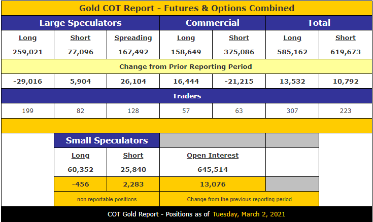
Task: Select the Change from Prior Reporting Period row
Action: pyautogui.click(x=186, y=66)
